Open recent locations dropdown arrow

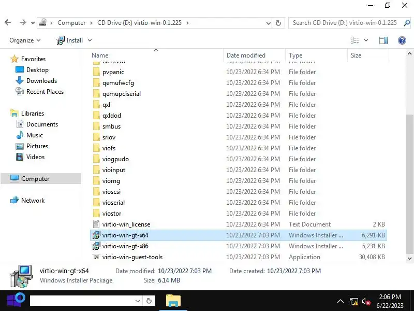[x=33, y=23]
